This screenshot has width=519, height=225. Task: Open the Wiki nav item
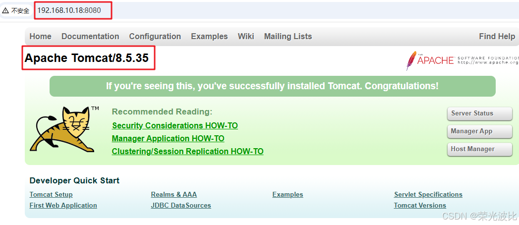coord(246,36)
